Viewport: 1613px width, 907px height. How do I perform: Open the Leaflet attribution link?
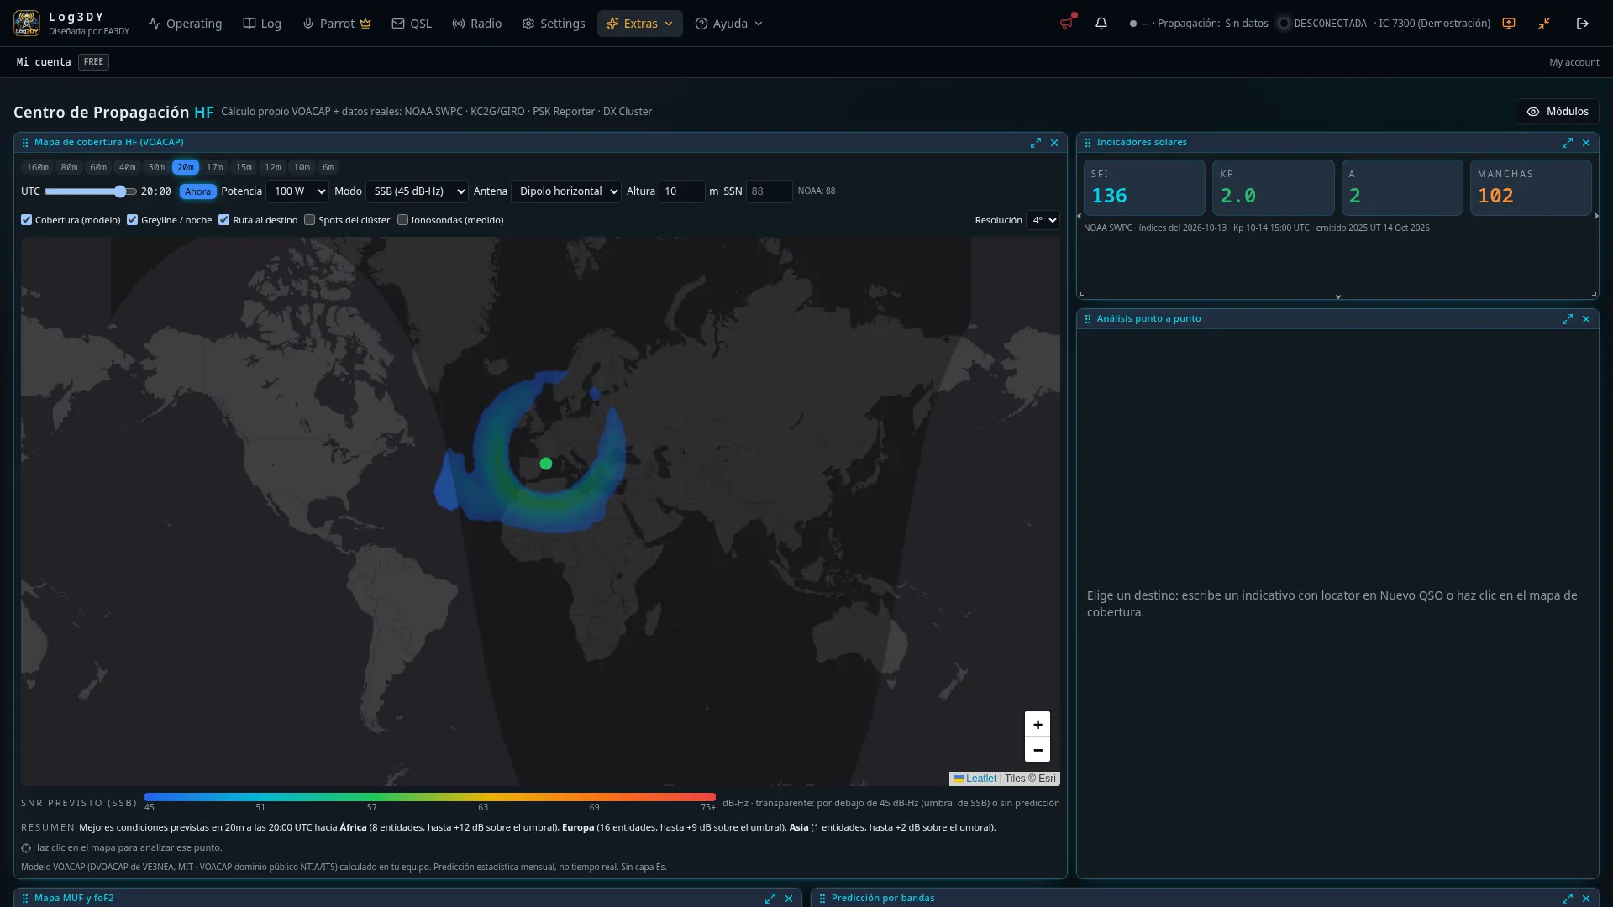[980, 779]
